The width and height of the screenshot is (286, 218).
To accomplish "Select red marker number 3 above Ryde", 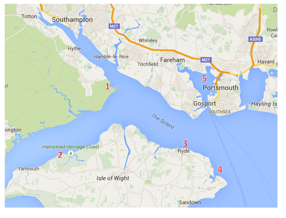I will 185,144.
